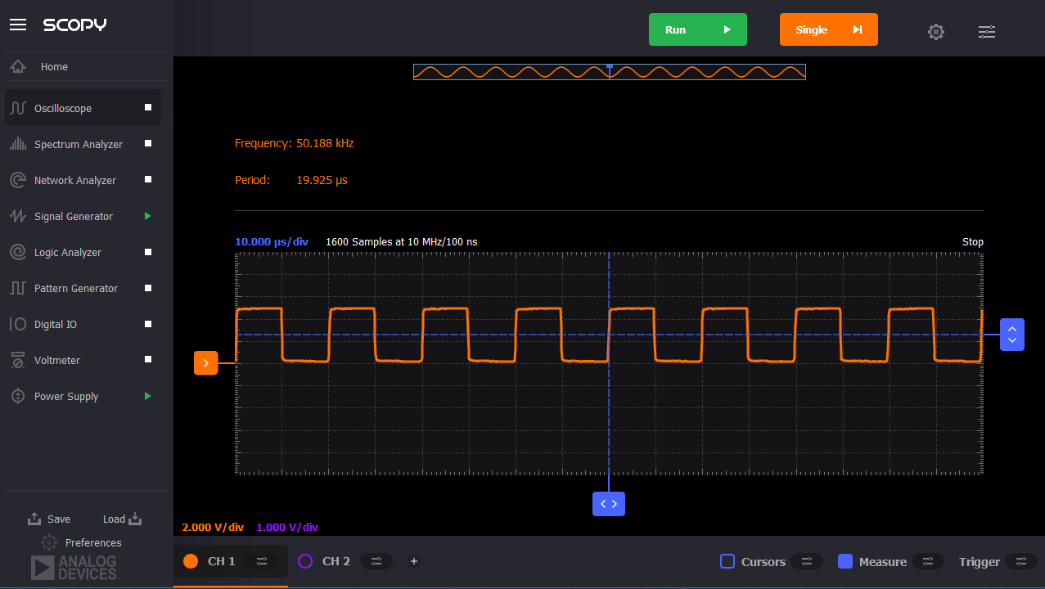Screen dimensions: 1045x589
Task: Click the horizontal time position handle
Action: click(x=609, y=504)
